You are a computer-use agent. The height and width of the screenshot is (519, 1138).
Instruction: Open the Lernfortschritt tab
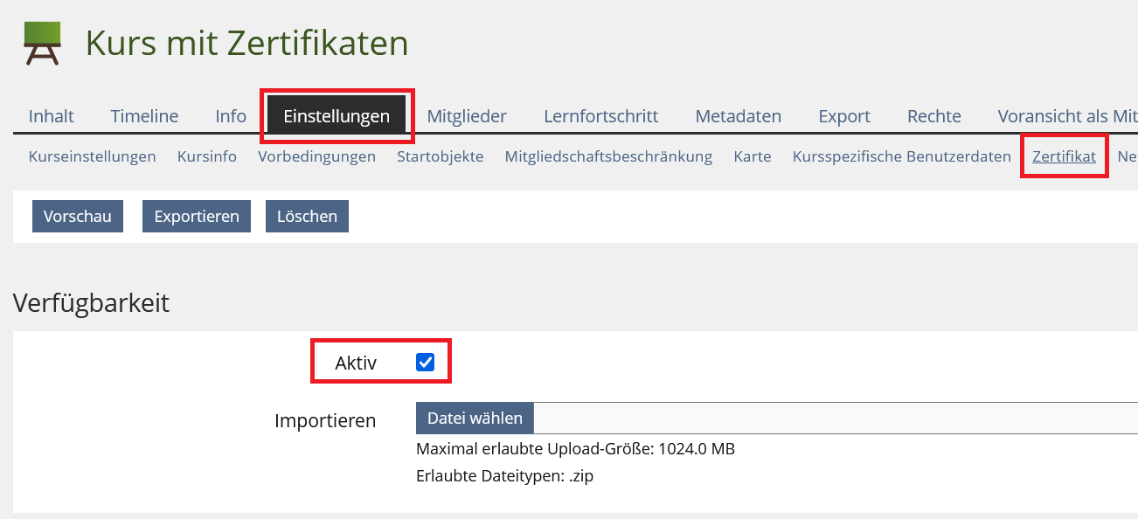[x=600, y=116]
